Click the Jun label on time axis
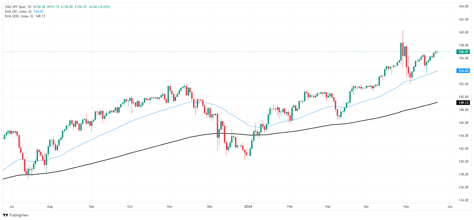Viewport: 474px width, 220px height. 450,207
